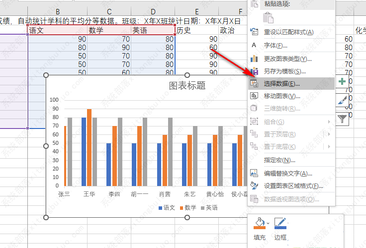Select the 图表标题 chart title

coord(187,86)
